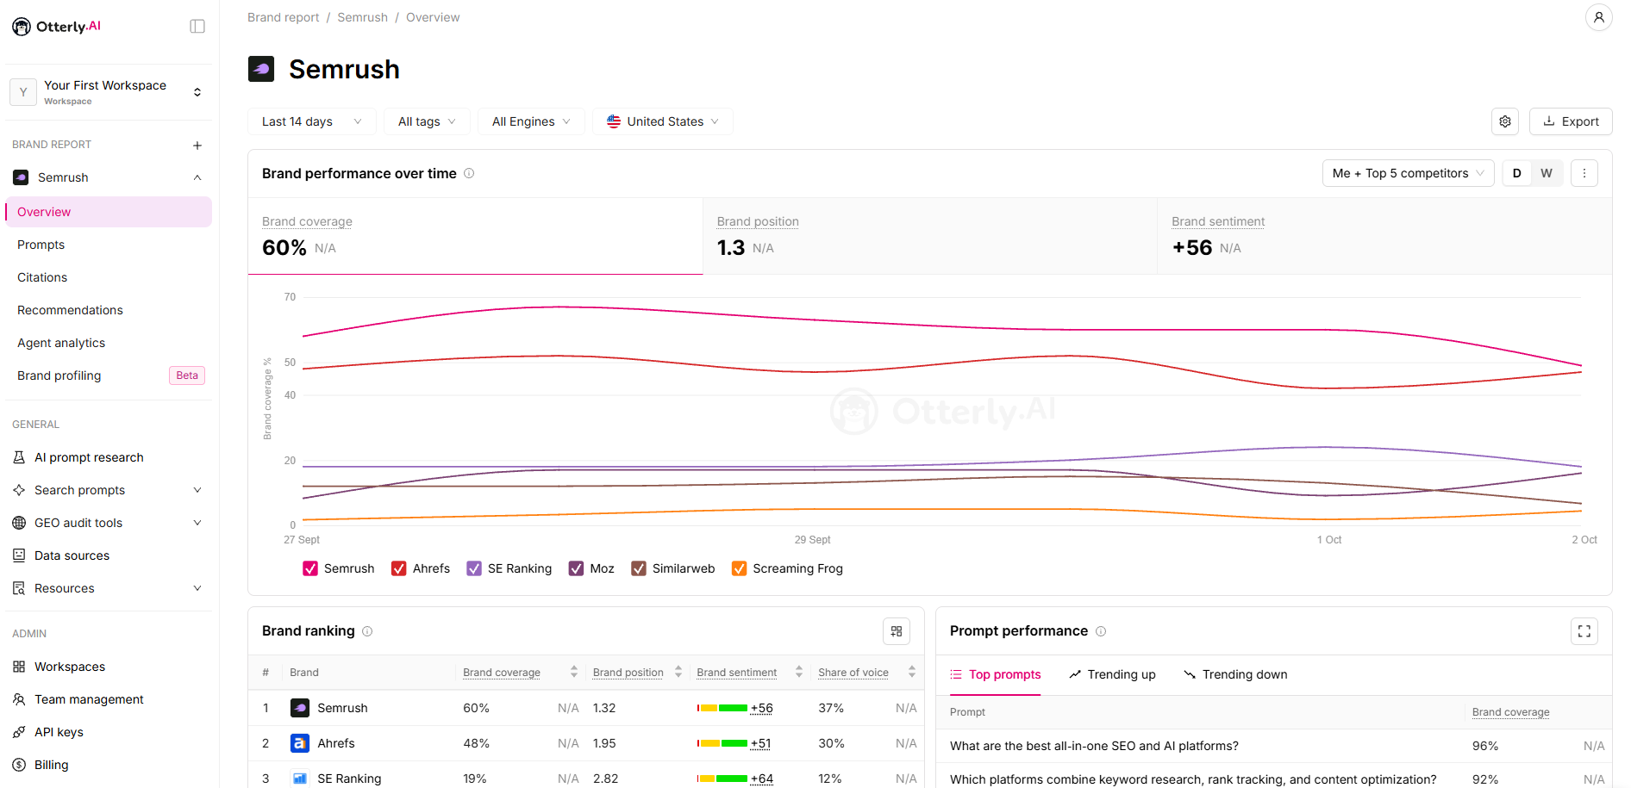This screenshot has width=1631, height=788.
Task: Open Me + Top 5 competitors dropdown
Action: [1408, 173]
